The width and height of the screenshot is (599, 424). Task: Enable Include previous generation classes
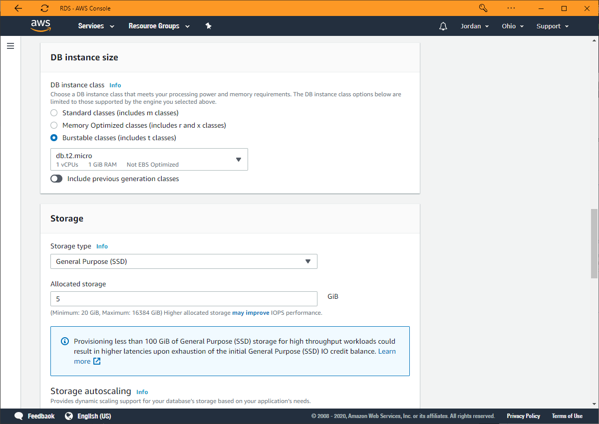56,178
